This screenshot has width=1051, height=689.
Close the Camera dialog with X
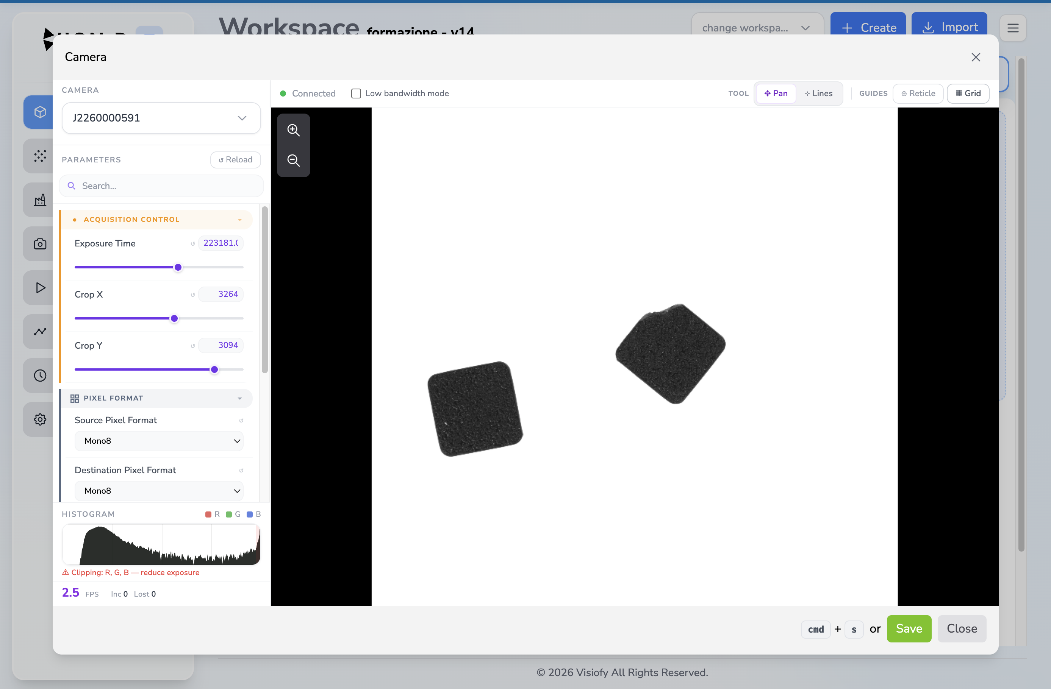pyautogui.click(x=976, y=57)
